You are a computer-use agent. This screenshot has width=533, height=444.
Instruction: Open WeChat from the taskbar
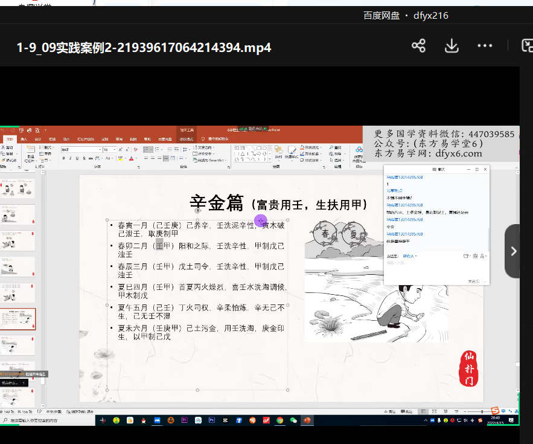click(294, 420)
